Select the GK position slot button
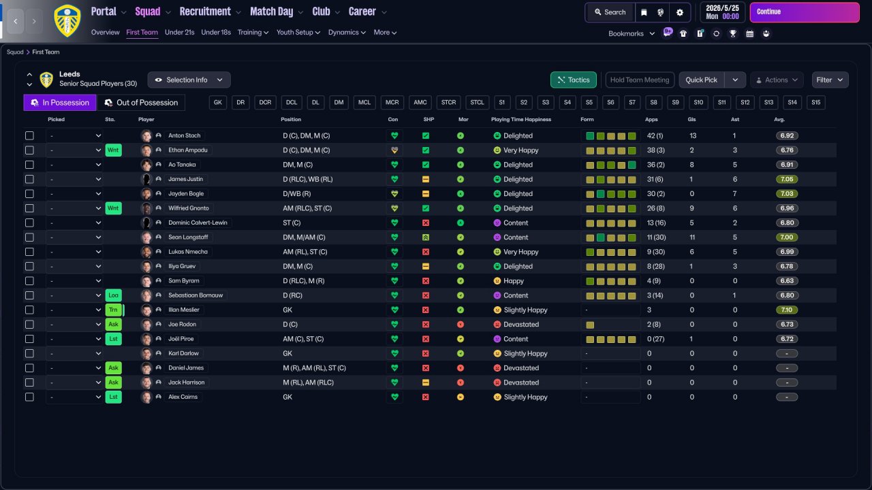The width and height of the screenshot is (872, 490). pos(218,102)
